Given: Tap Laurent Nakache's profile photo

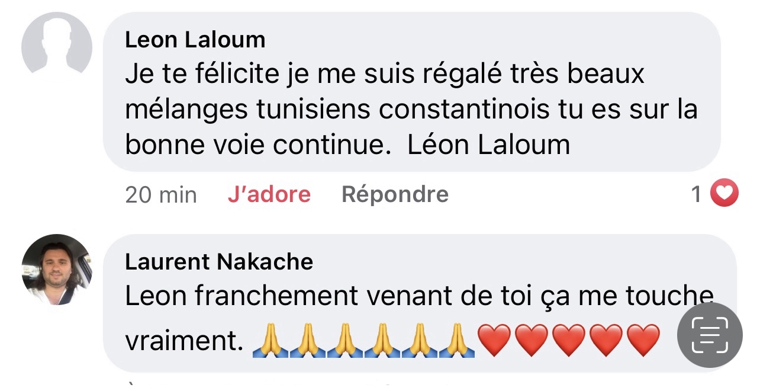Looking at the screenshot, I should point(57,270).
